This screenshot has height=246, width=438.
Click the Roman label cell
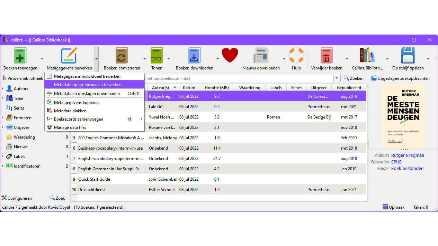(276, 117)
